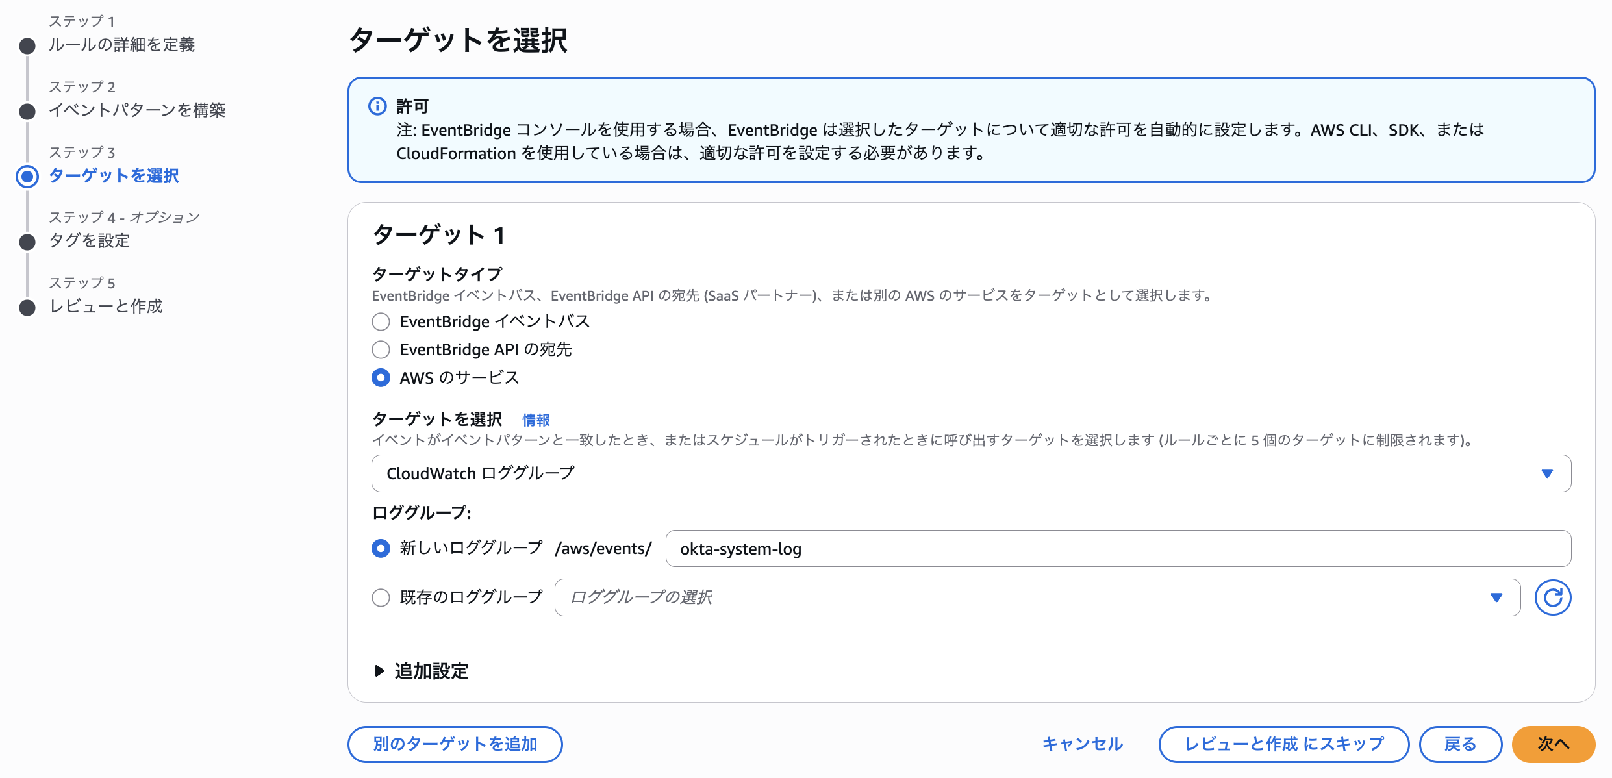Click the ステップ 3 step indicator circle

[27, 176]
